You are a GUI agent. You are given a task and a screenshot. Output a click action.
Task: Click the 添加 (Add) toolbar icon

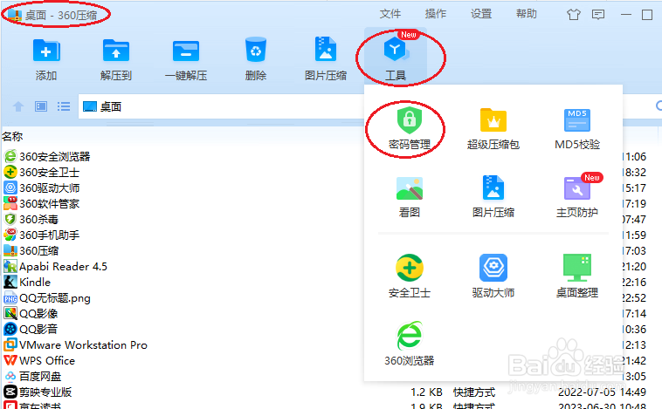[46, 58]
